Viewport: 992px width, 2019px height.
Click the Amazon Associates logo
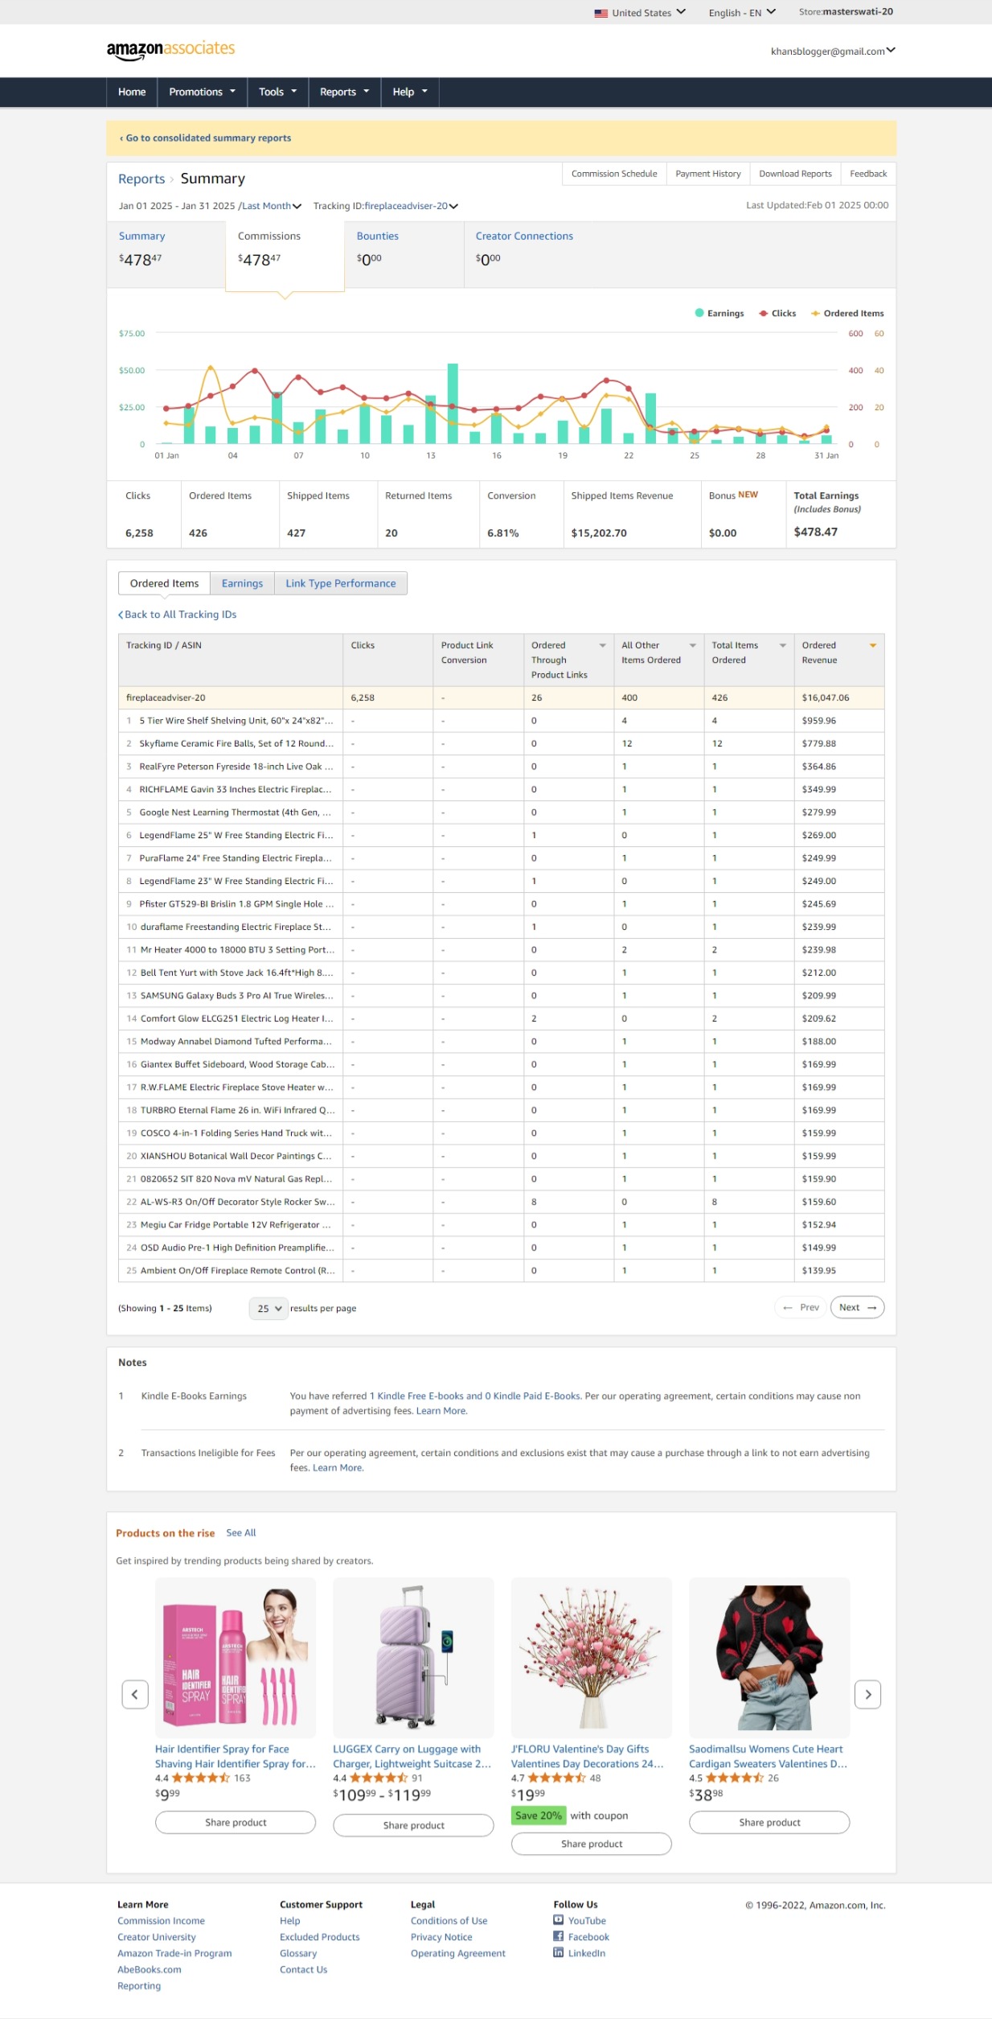coord(170,50)
